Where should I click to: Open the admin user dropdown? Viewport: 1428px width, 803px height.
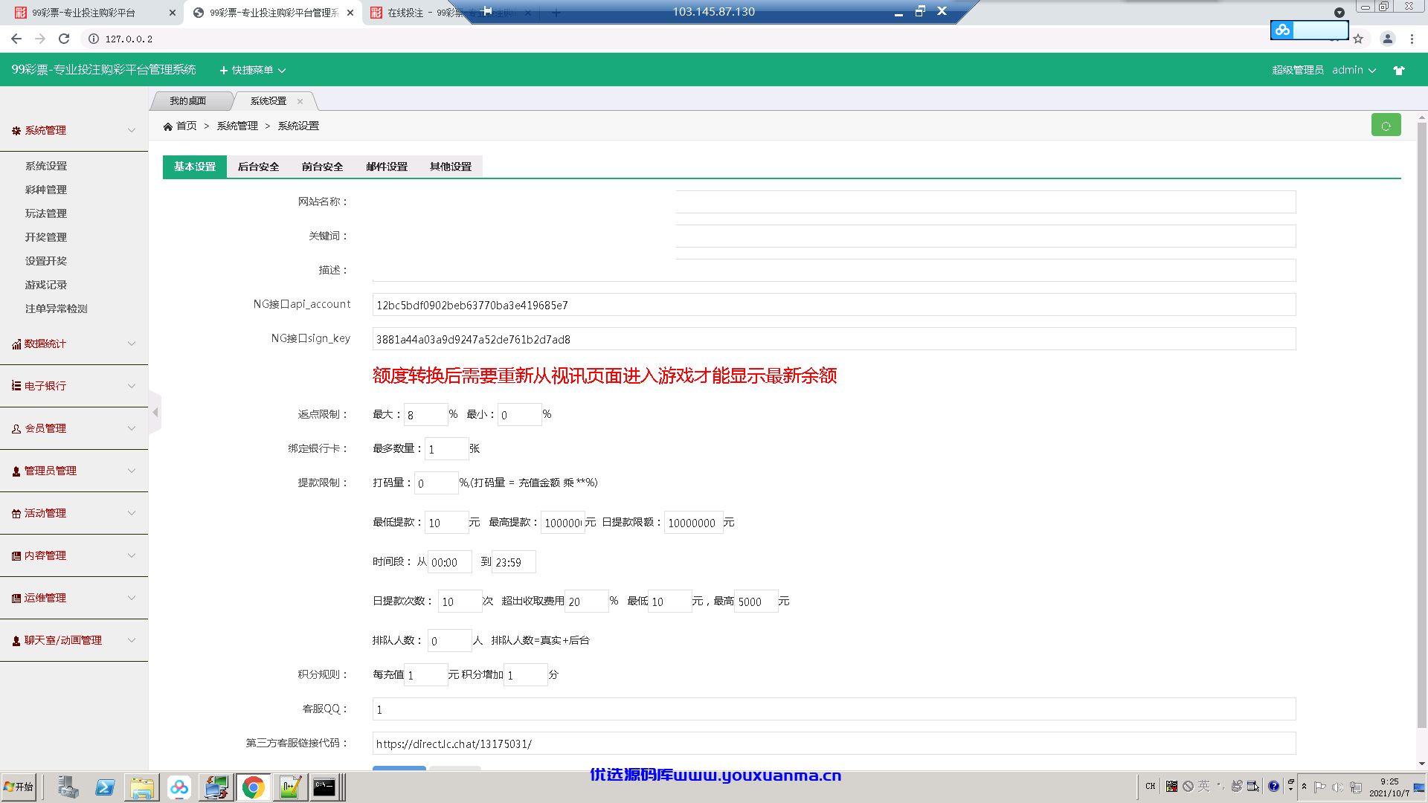pos(1354,70)
